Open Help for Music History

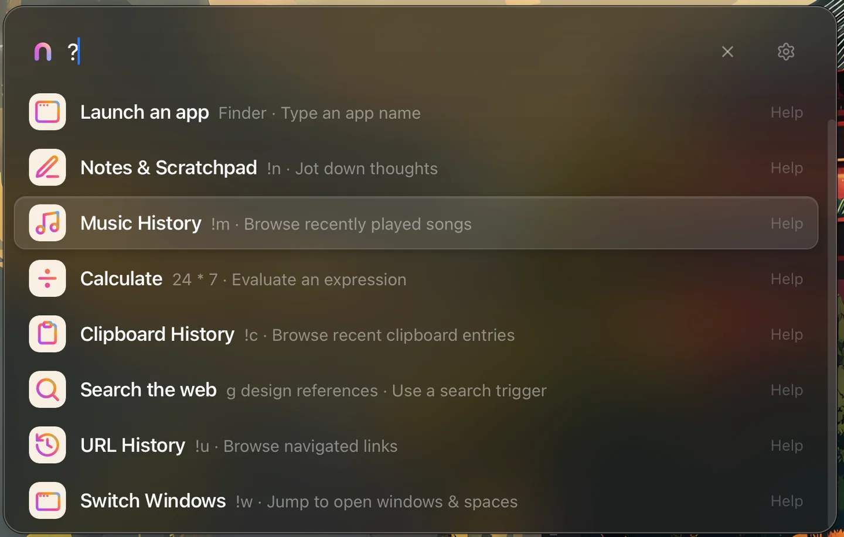pyautogui.click(x=787, y=224)
